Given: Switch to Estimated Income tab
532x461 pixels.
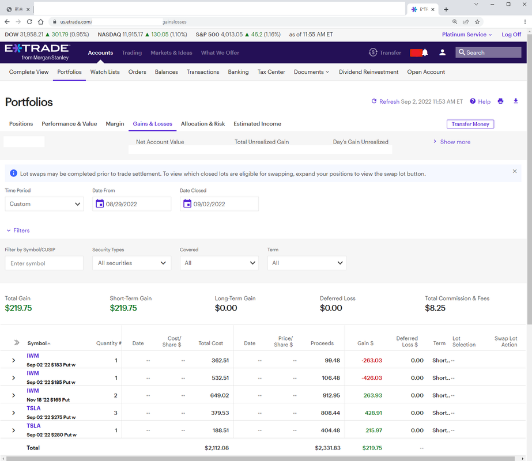Looking at the screenshot, I should point(257,124).
